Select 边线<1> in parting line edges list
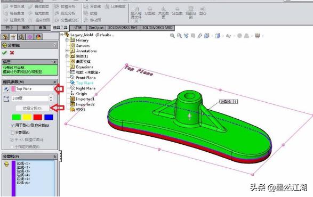Image resolution: width=313 pixels, height=197 pixels. pyautogui.click(x=23, y=163)
